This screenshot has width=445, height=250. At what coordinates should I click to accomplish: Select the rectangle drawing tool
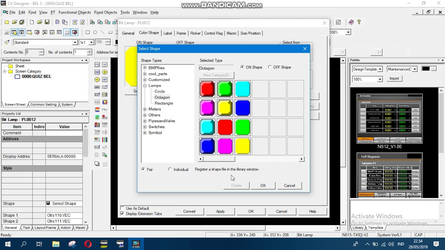(x=88, y=32)
